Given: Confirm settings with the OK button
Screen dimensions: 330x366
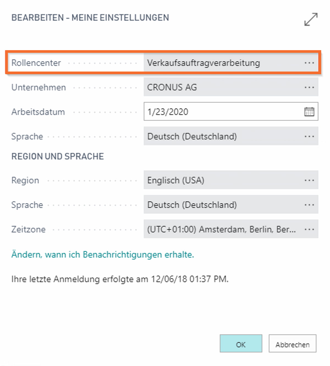Looking at the screenshot, I should [241, 343].
